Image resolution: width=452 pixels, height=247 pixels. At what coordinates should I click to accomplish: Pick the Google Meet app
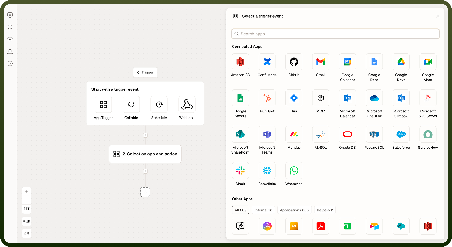coord(428,62)
